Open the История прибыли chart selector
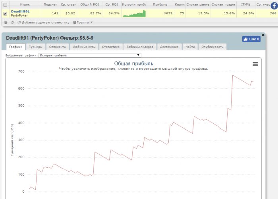The height and width of the screenshot is (199, 278). [x=90, y=55]
